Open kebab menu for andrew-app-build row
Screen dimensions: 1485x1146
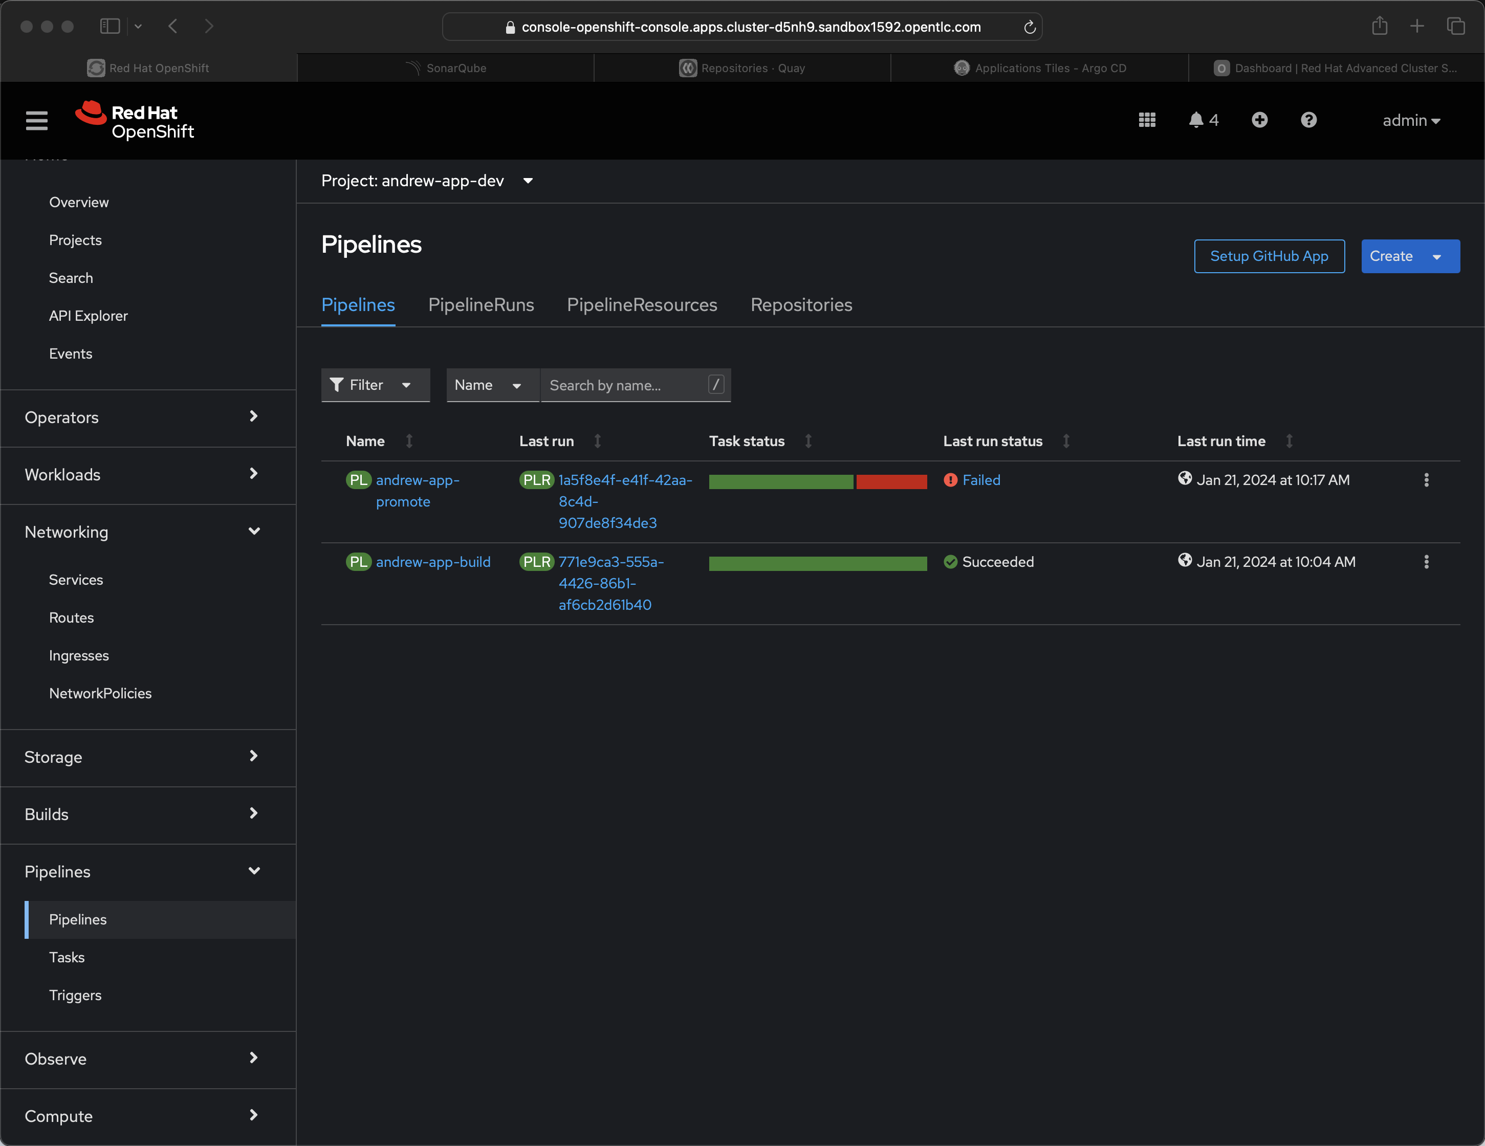click(1426, 562)
